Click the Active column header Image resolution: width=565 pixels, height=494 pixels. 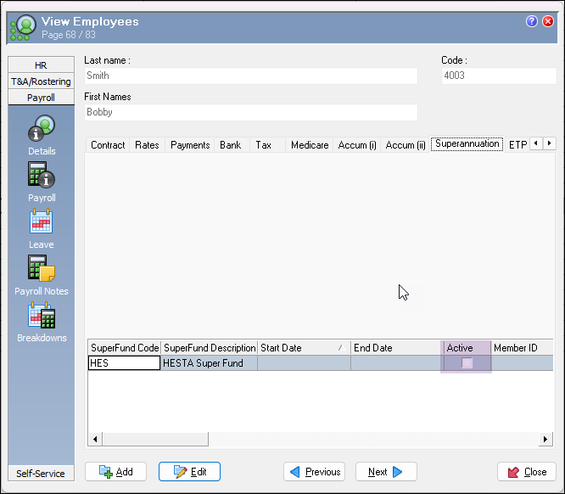coord(467,348)
